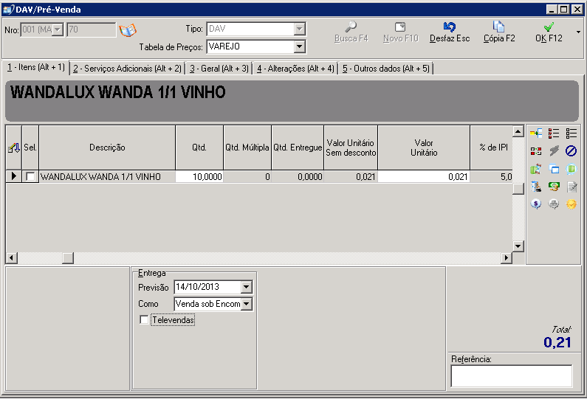Click the sort icon in grid header corner

coord(14,148)
